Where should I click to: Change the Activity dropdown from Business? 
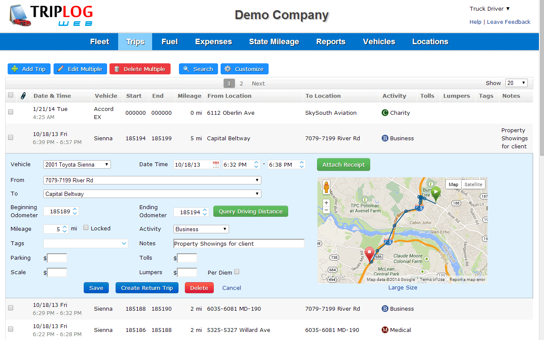(201, 229)
